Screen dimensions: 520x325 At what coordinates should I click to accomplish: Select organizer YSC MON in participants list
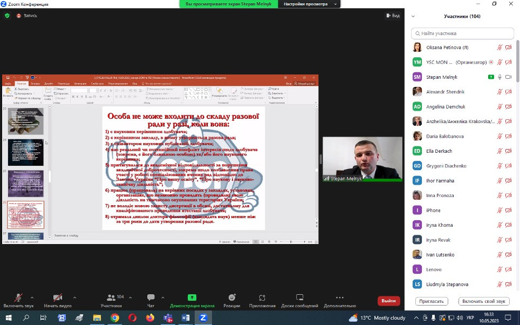point(463,62)
